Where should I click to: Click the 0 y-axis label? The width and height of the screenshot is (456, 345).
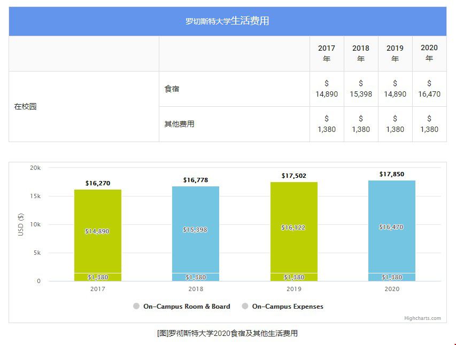[x=38, y=281]
